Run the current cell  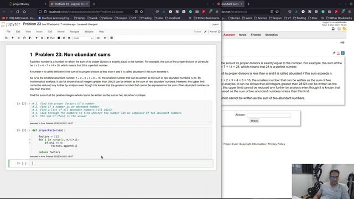point(51,38)
